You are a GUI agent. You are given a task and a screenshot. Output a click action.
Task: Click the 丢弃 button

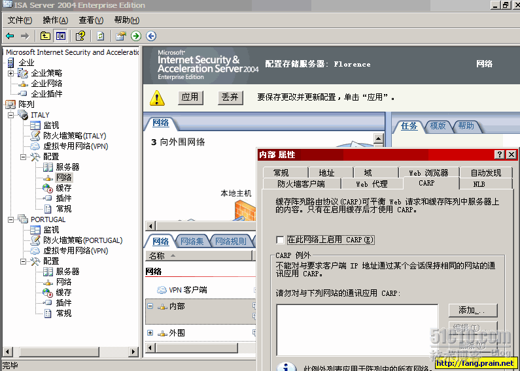coord(230,97)
